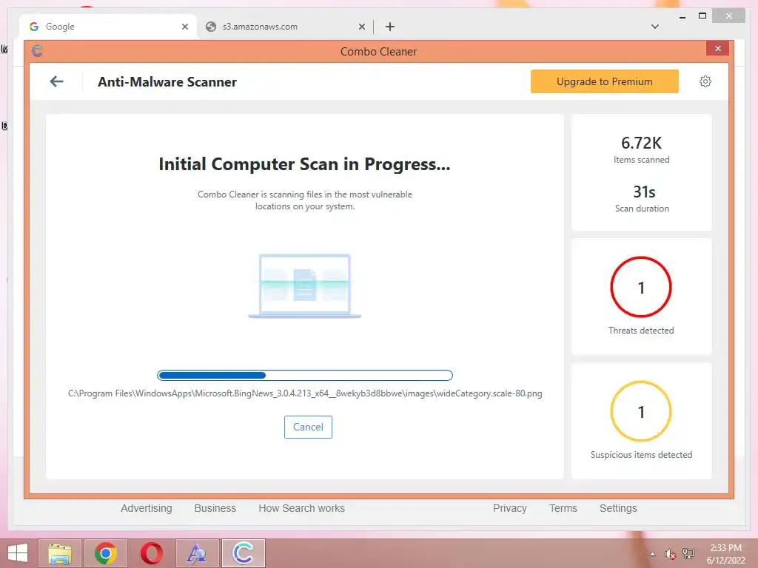Cancel the computer scan
The width and height of the screenshot is (758, 568).
coord(308,427)
